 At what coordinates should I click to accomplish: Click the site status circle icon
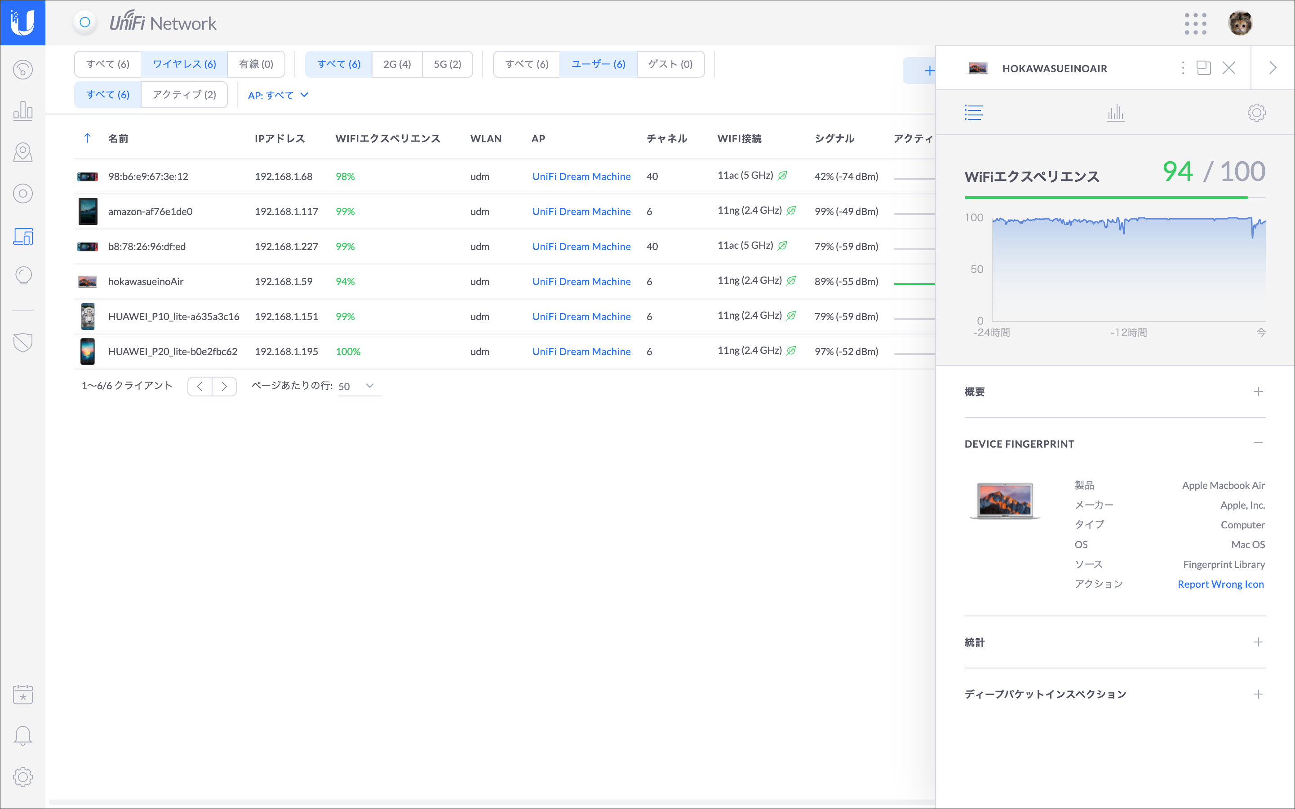[x=84, y=22]
